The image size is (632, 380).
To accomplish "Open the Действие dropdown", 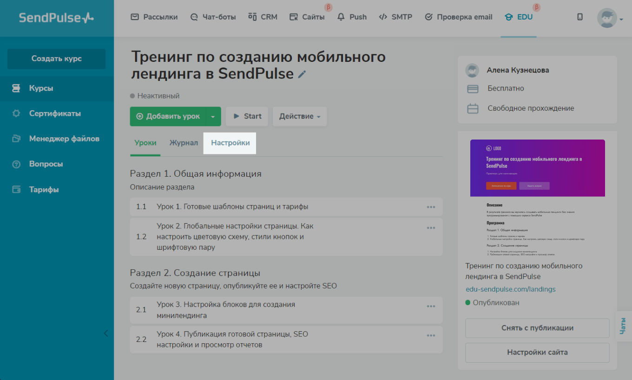I will click(300, 116).
